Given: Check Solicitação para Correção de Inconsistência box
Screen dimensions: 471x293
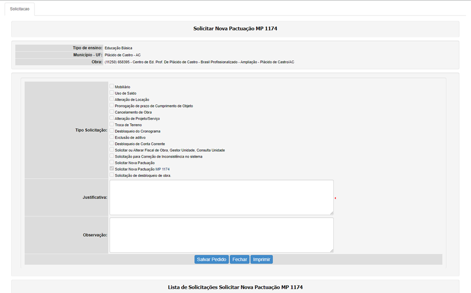Looking at the screenshot, I should [112, 156].
